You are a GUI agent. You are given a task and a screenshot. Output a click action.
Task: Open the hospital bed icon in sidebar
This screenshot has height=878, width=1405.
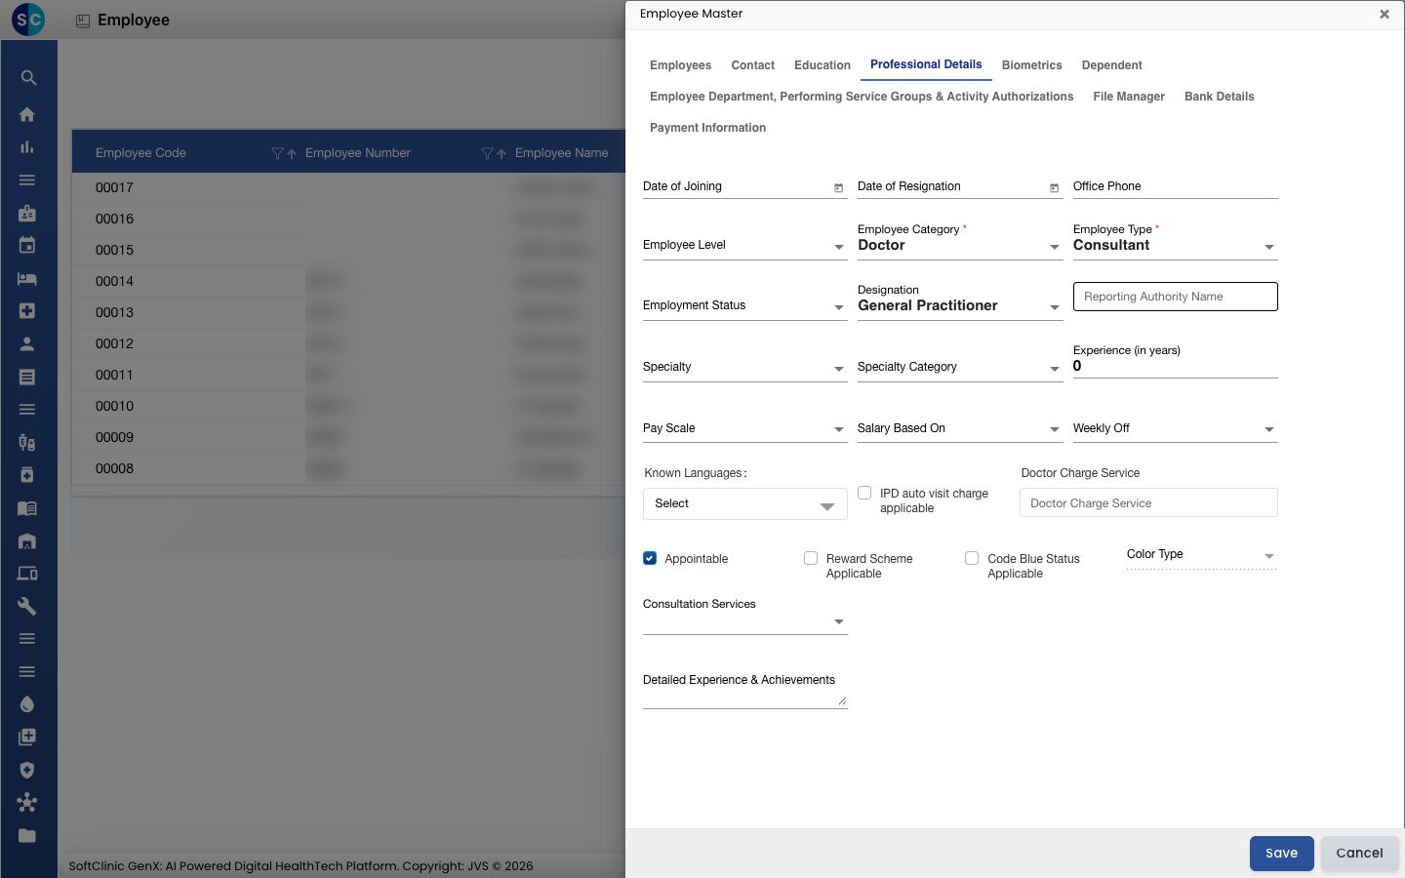click(27, 278)
